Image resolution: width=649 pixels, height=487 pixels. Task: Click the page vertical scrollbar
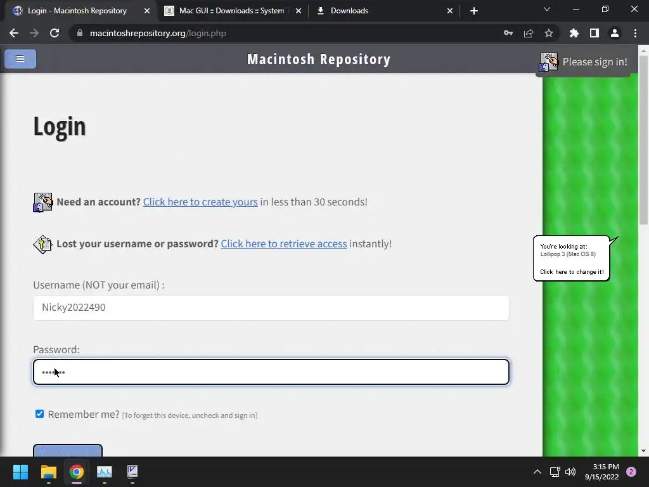coord(643,141)
